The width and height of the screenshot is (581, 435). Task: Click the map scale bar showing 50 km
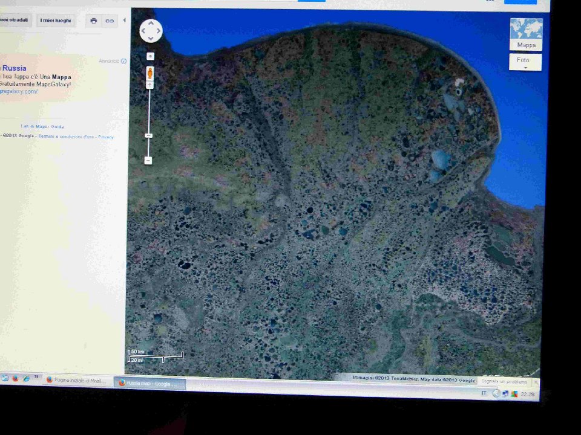click(x=156, y=356)
